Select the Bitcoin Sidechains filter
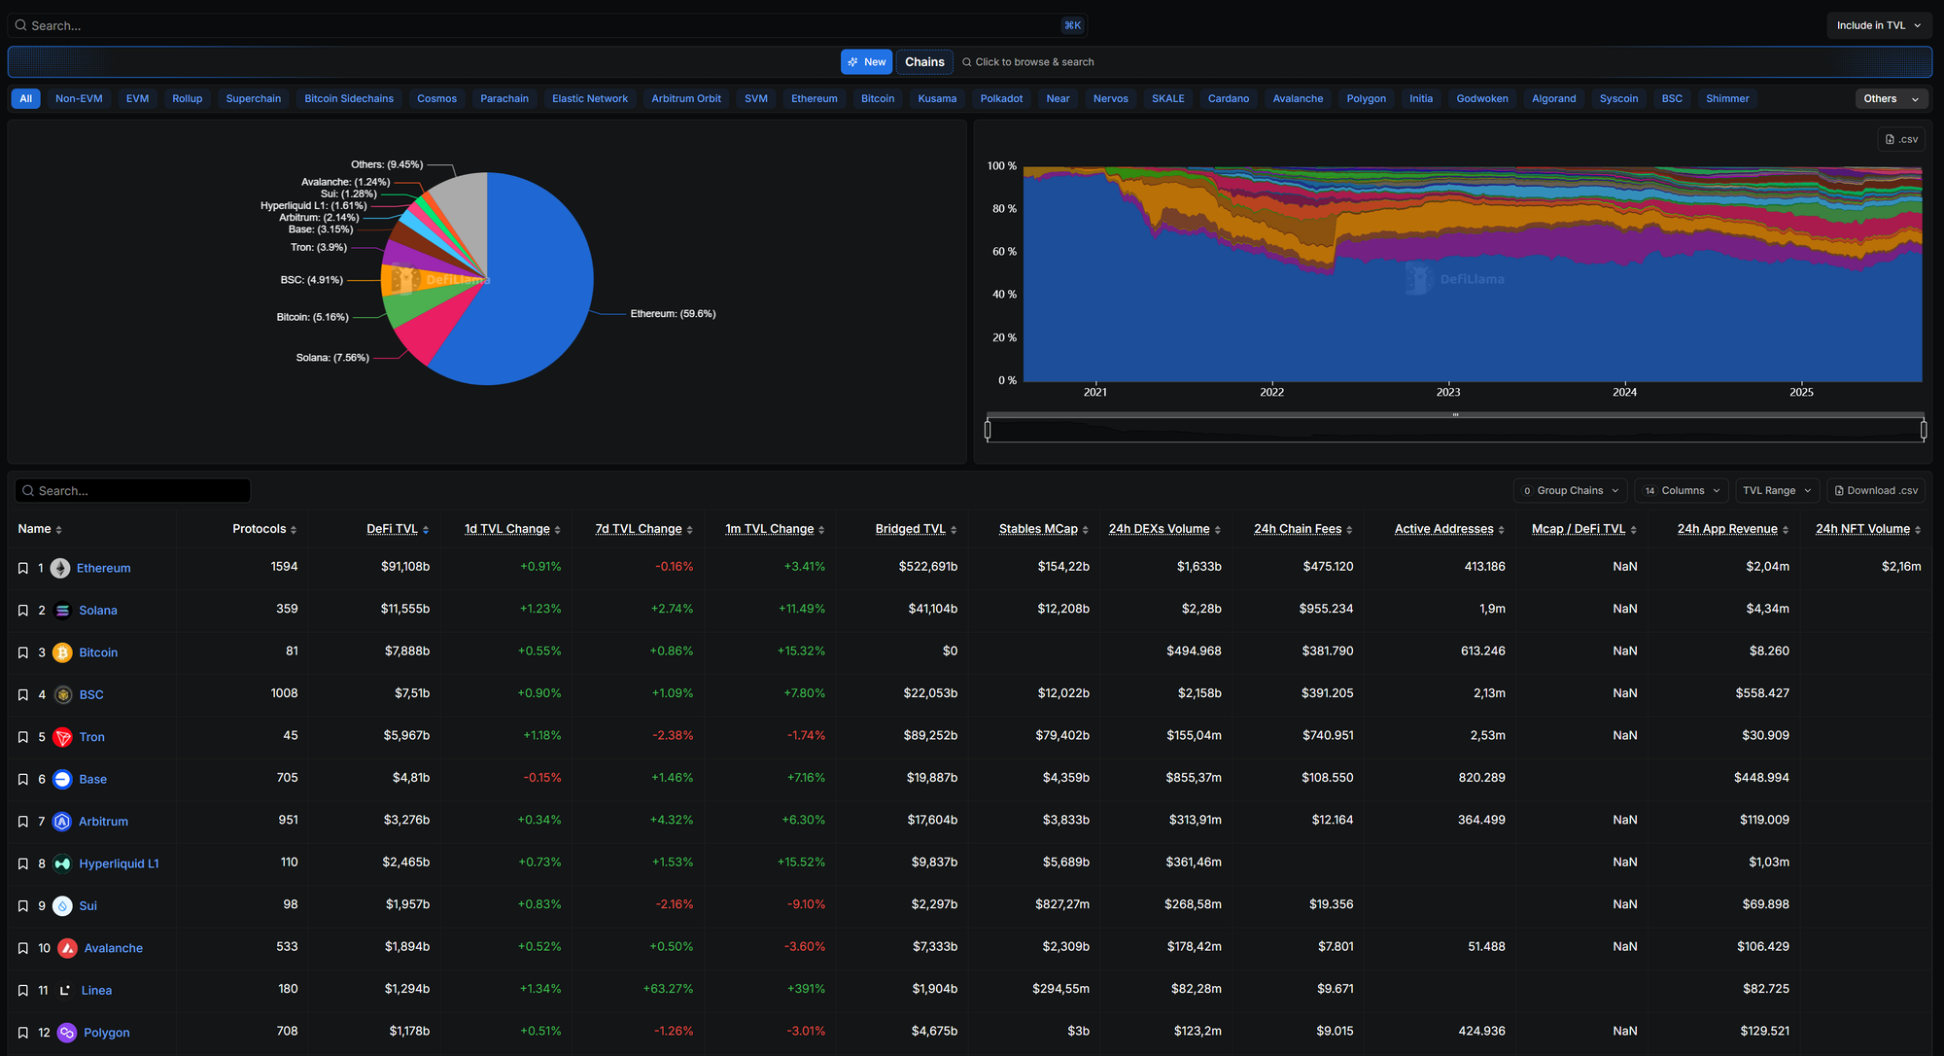1944x1056 pixels. (349, 98)
